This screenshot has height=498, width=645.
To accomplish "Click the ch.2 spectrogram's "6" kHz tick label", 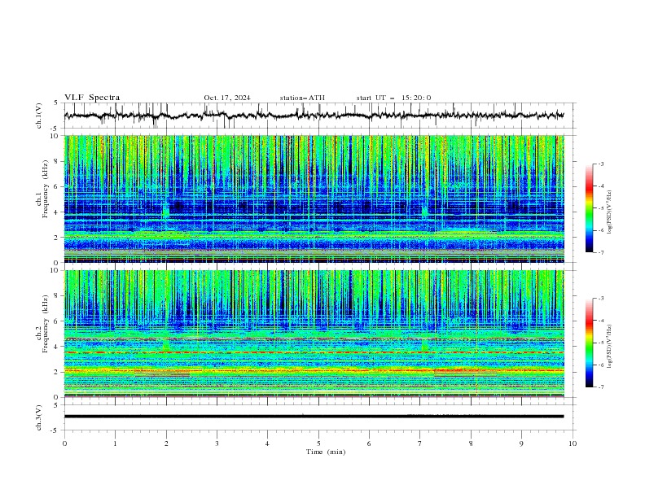I will [58, 321].
